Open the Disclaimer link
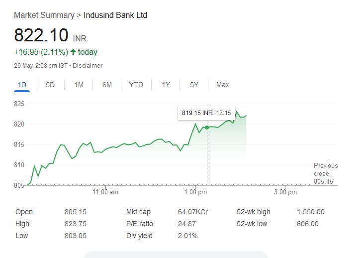 click(x=89, y=66)
